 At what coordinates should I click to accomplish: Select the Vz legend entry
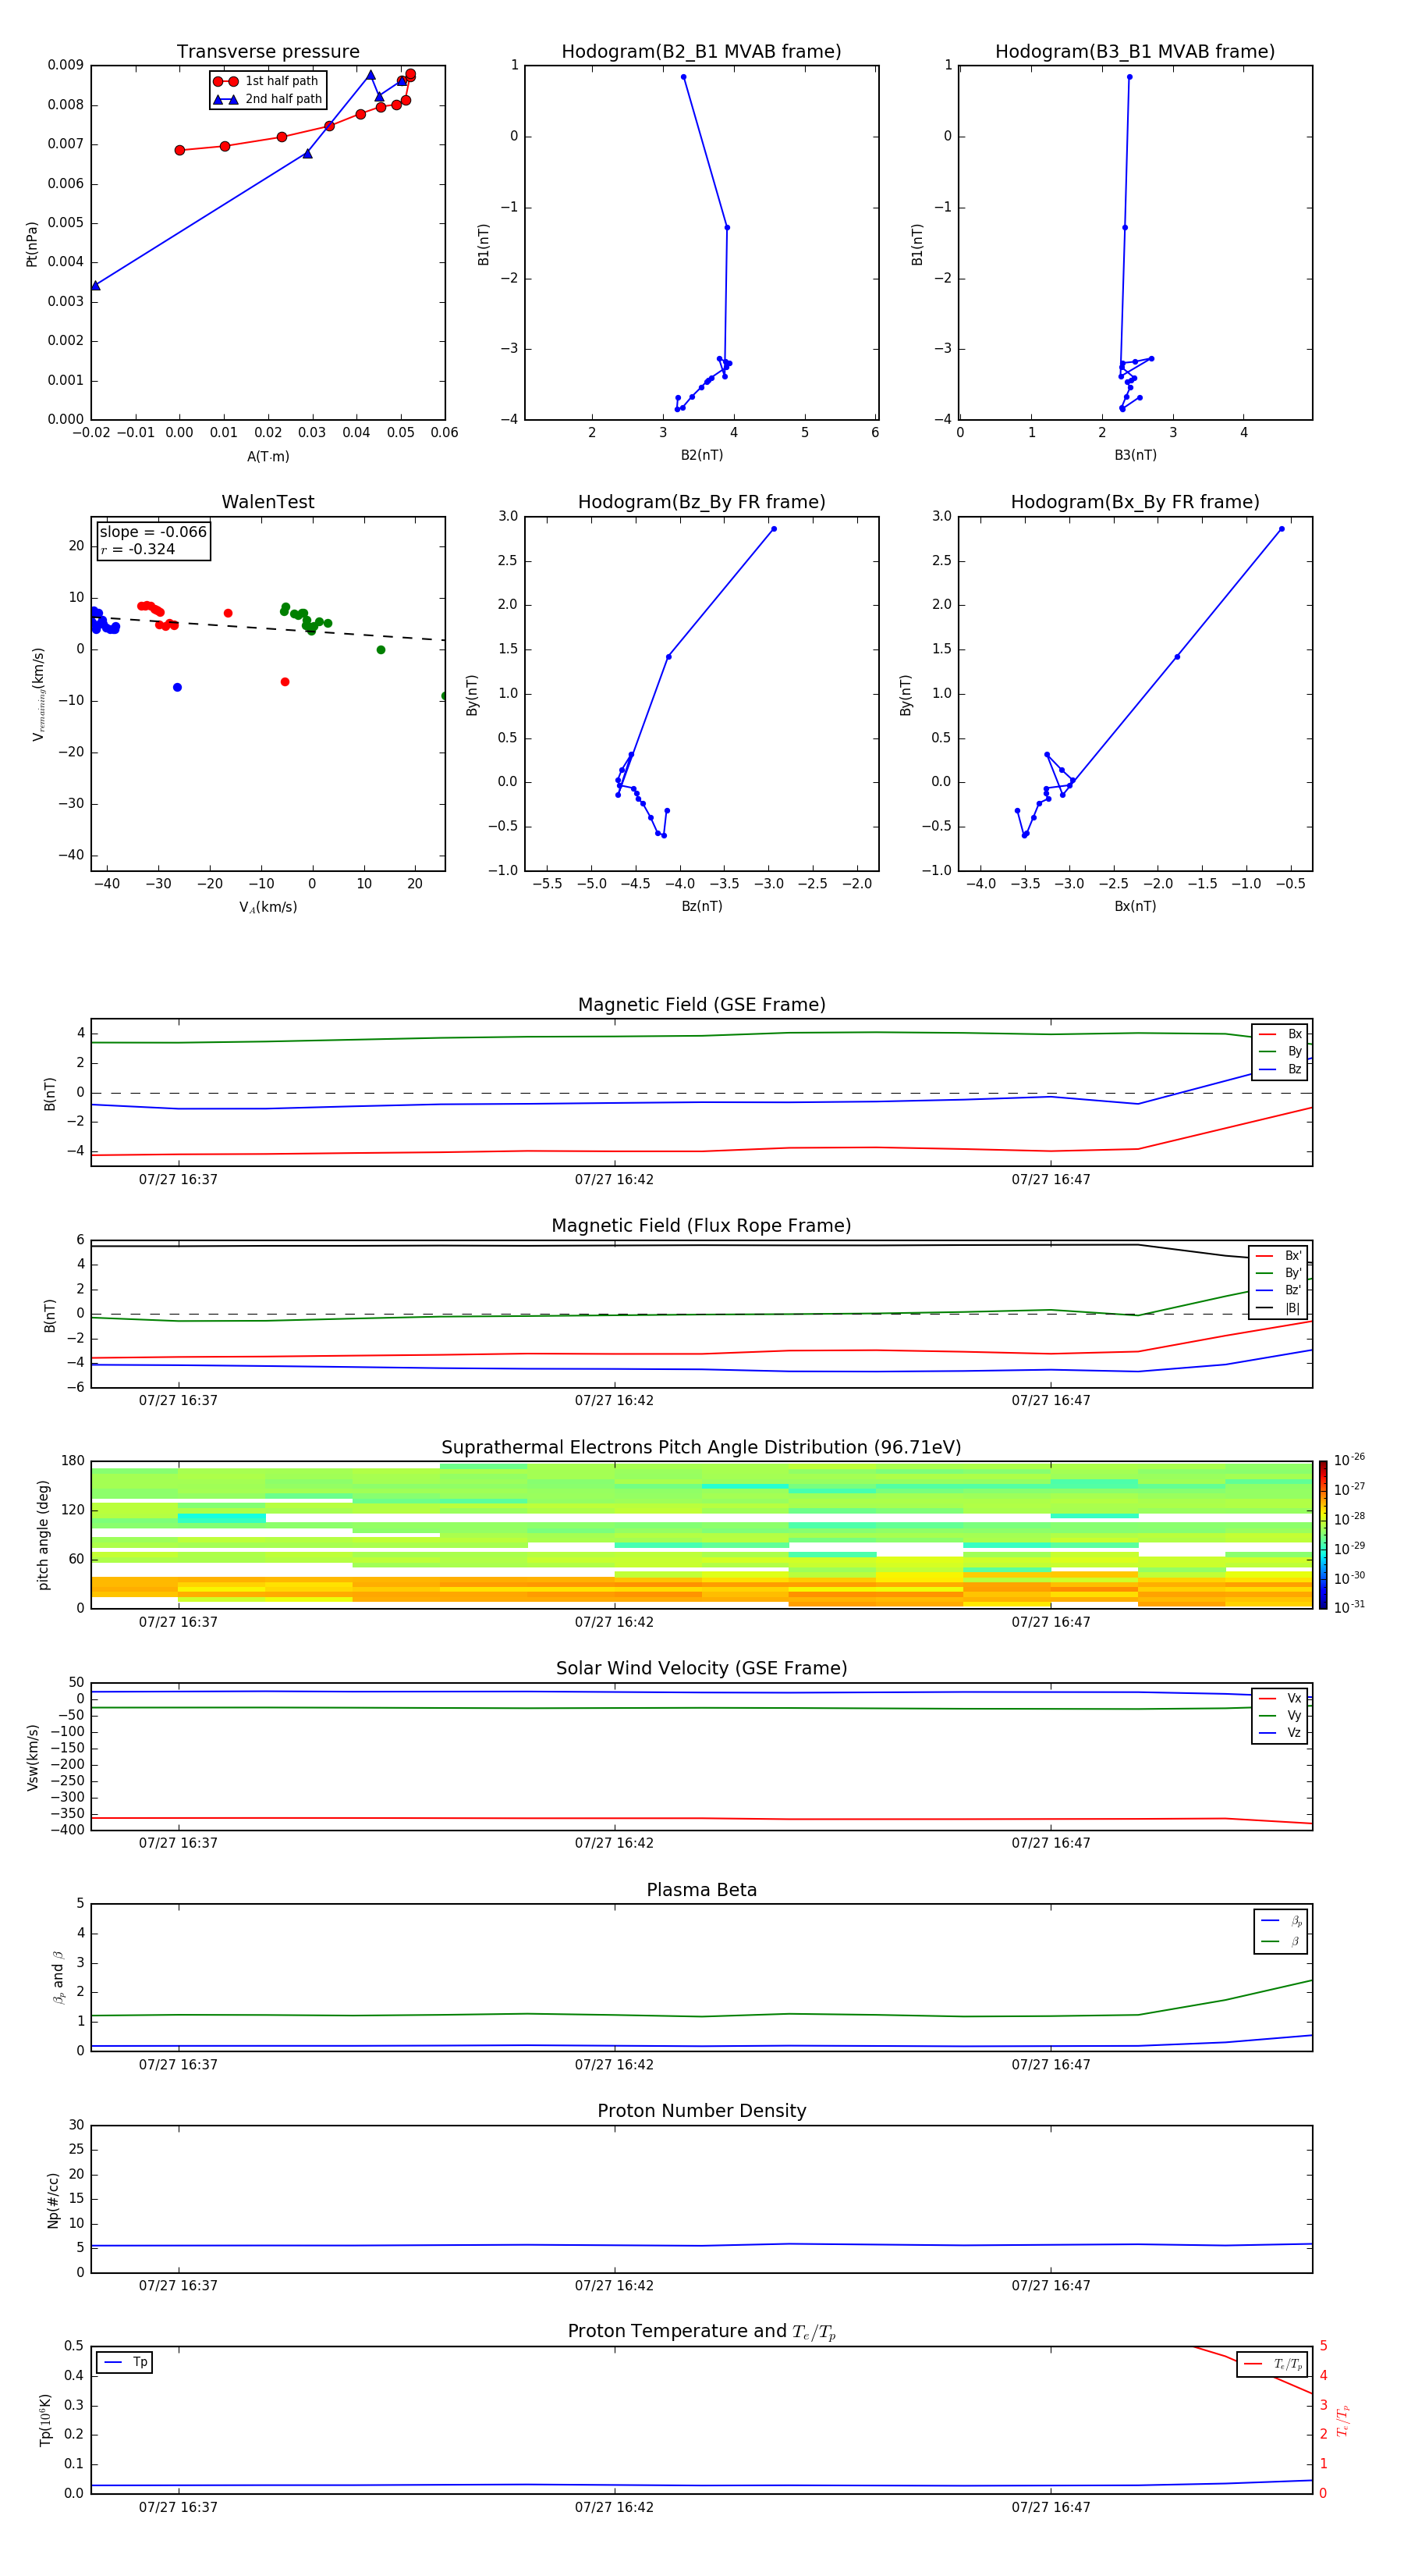[1280, 1733]
